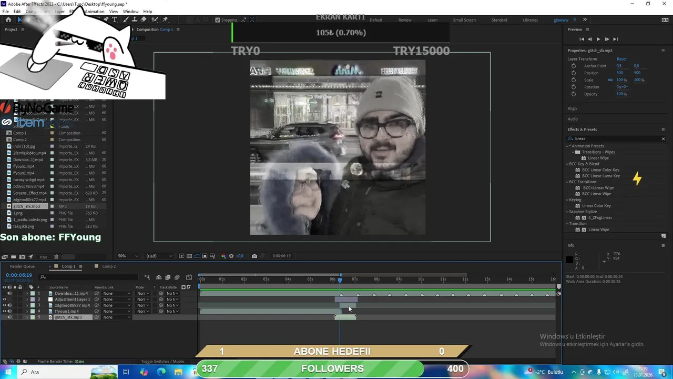The width and height of the screenshot is (673, 379).
Task: Click Reset in Layer Transform
Action: 621,59
